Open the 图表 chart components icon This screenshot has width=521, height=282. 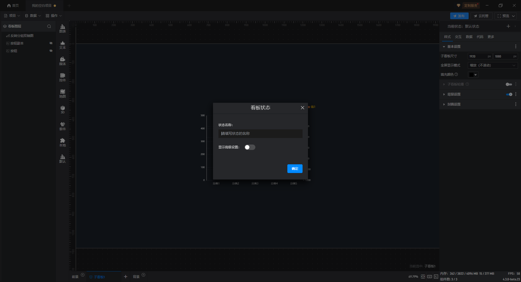coord(62,28)
